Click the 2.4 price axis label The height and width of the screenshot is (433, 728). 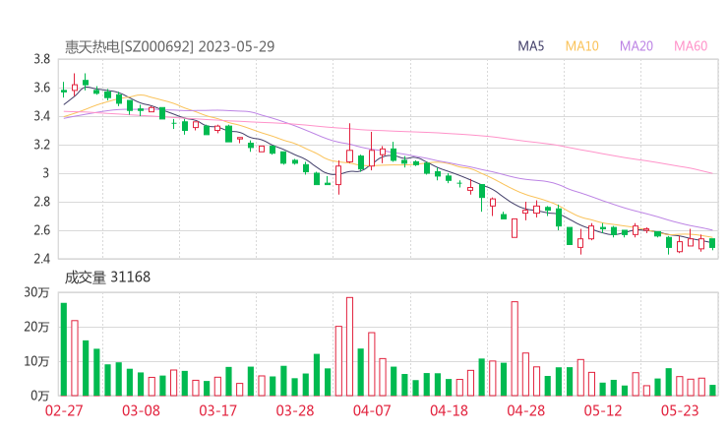[x=41, y=259]
